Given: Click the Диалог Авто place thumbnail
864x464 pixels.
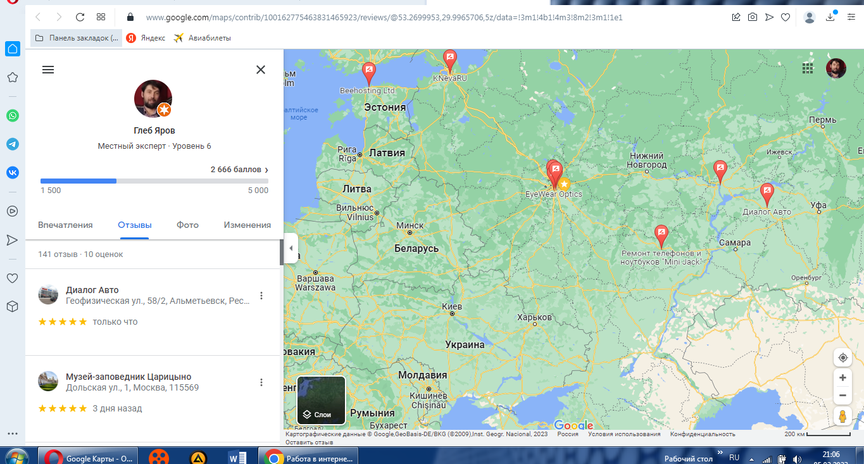Looking at the screenshot, I should [x=48, y=295].
